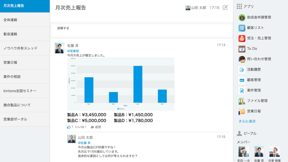
Task: Switch to the 勤怠連絡 thread
Action: click(x=25, y=34)
